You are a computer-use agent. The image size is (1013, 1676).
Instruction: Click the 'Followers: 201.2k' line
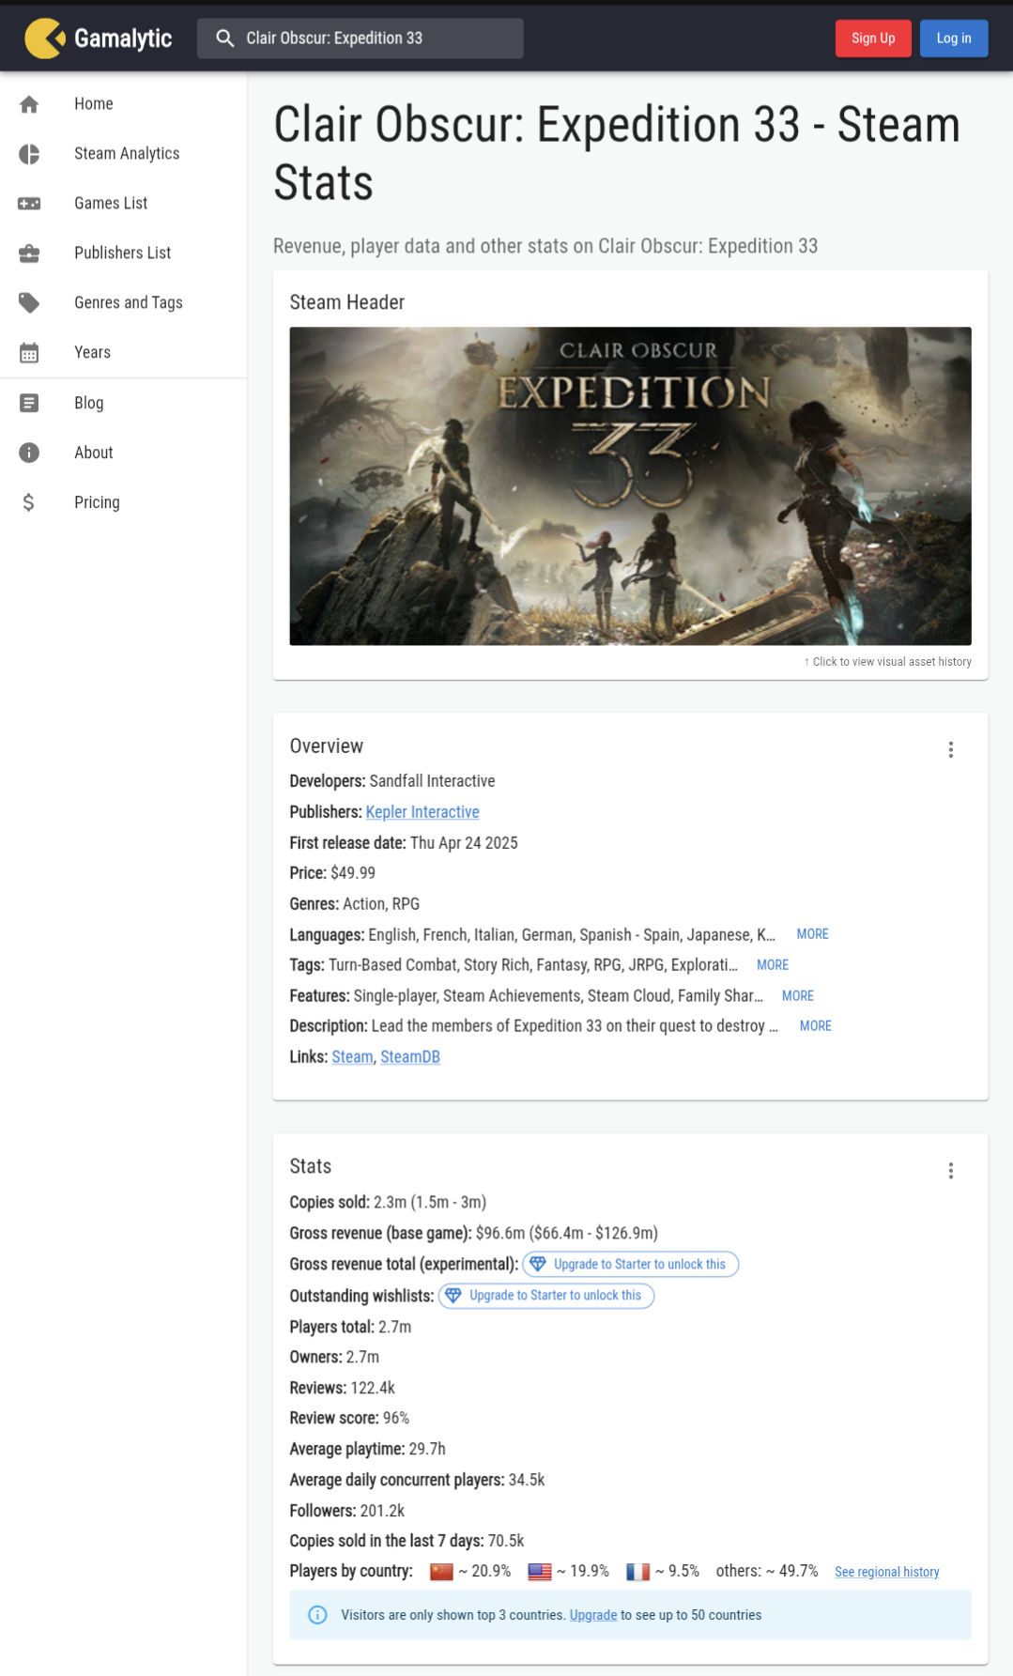point(347,1511)
